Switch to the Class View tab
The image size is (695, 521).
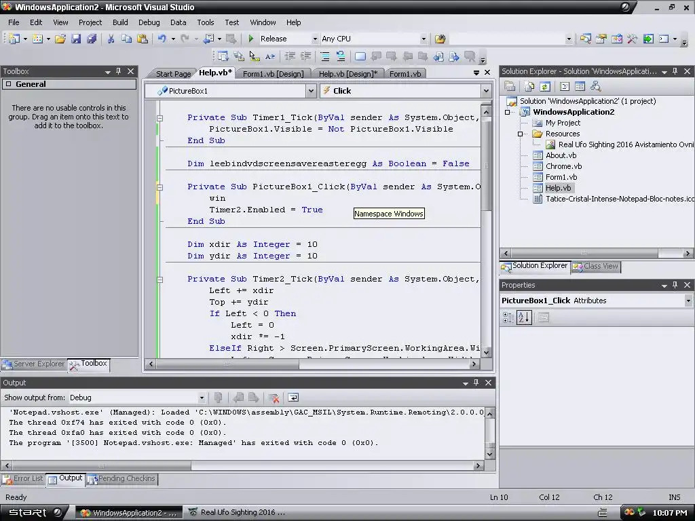[596, 266]
